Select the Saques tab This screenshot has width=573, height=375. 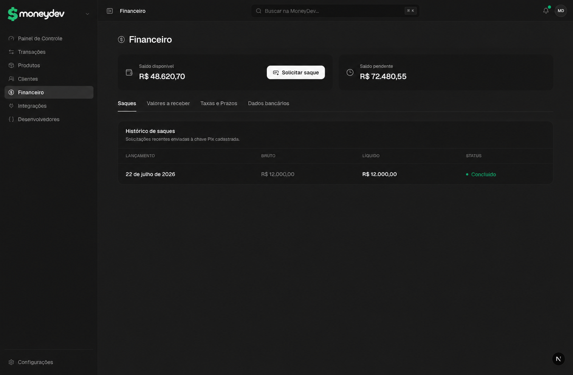[127, 103]
